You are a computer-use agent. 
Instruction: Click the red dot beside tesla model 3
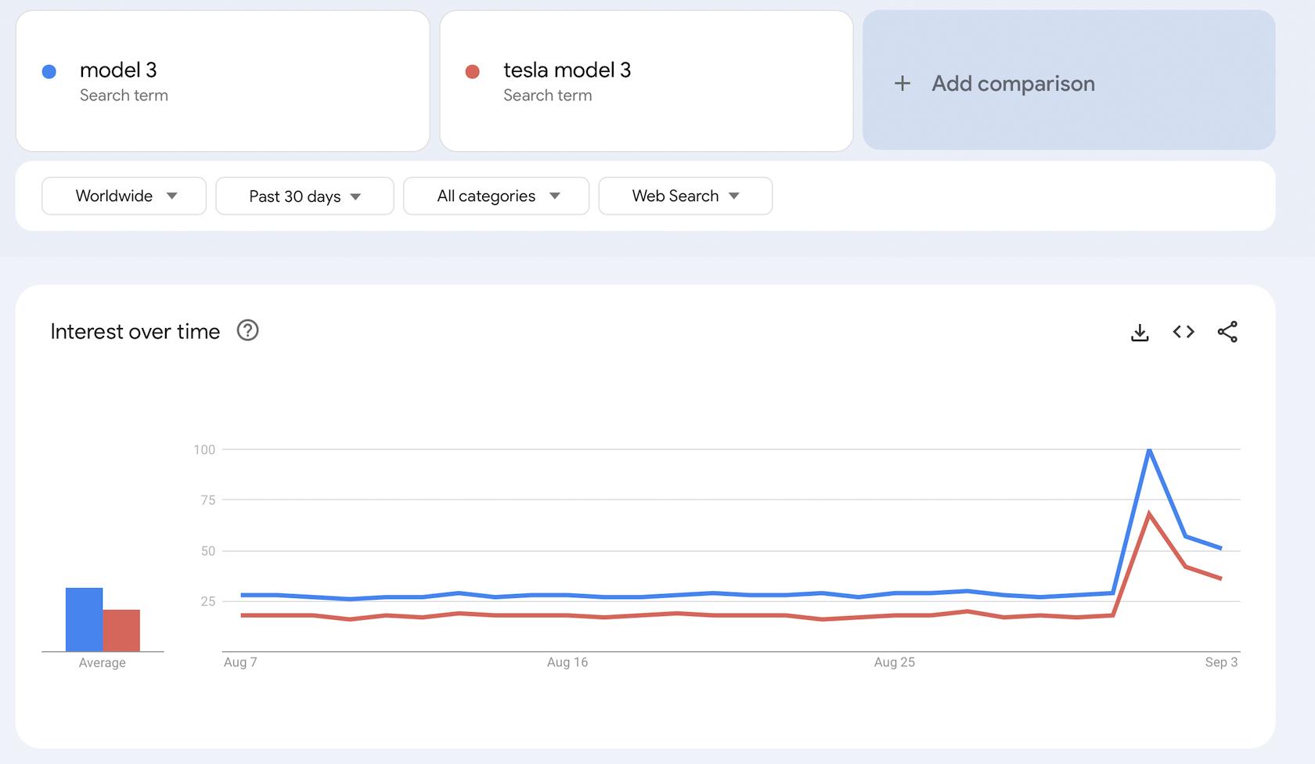(x=473, y=72)
